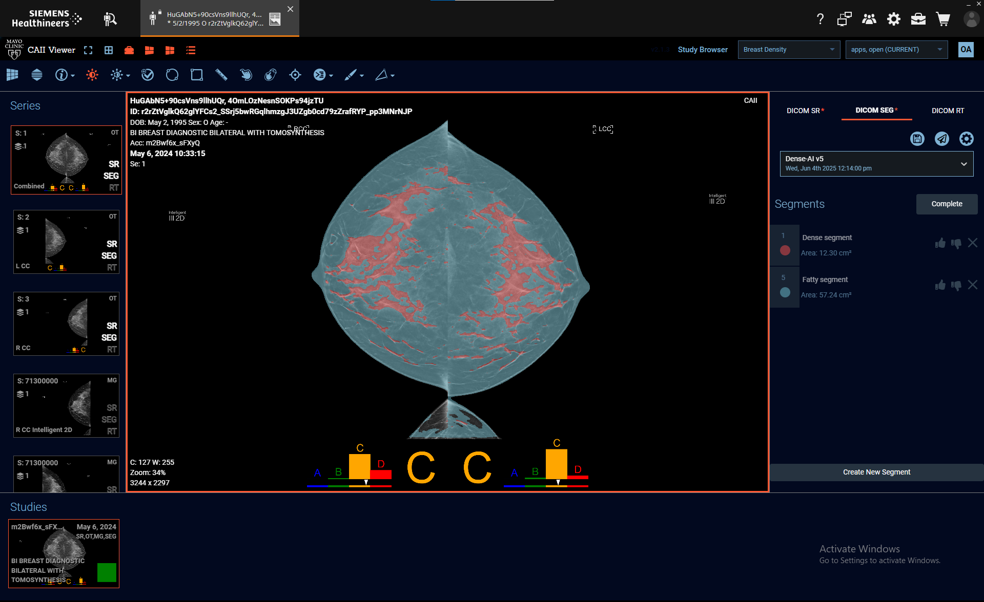Viewport: 984px width, 602px height.
Task: Save the segmentation with disk icon
Action: click(917, 139)
